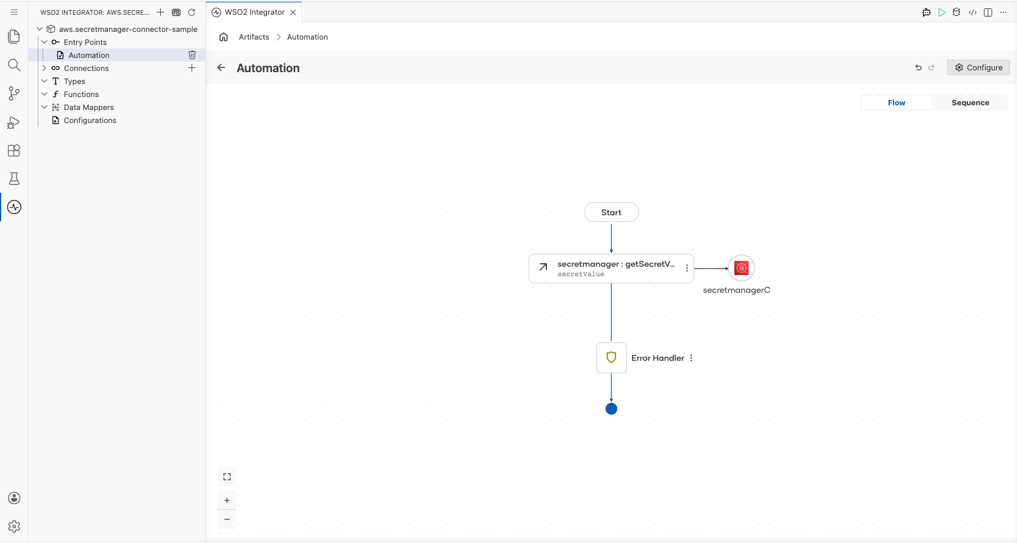Image resolution: width=1017 pixels, height=543 pixels.
Task: Open Error Handler options menu
Action: pyautogui.click(x=691, y=358)
